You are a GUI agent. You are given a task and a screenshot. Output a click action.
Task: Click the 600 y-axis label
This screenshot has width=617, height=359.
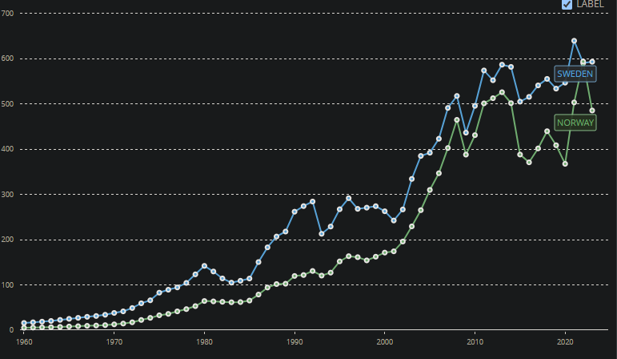tap(7, 58)
